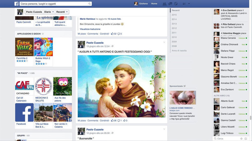Click the share arrow icon showing 3 shares
Screen dimensions: 252x141
(124, 120)
